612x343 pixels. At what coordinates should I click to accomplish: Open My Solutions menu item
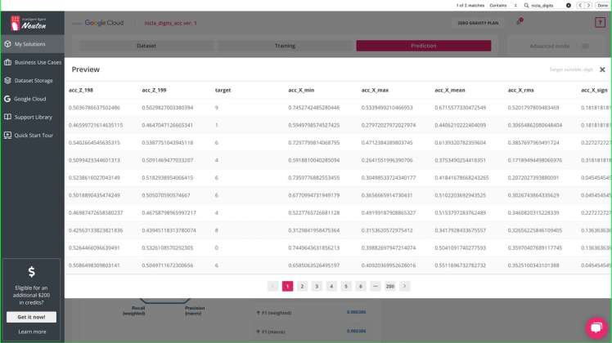[x=33, y=44]
